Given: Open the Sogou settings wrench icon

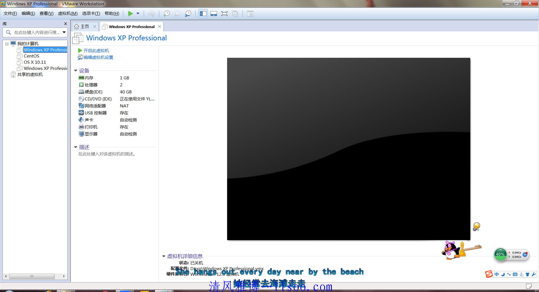Looking at the screenshot, I should pyautogui.click(x=534, y=274).
